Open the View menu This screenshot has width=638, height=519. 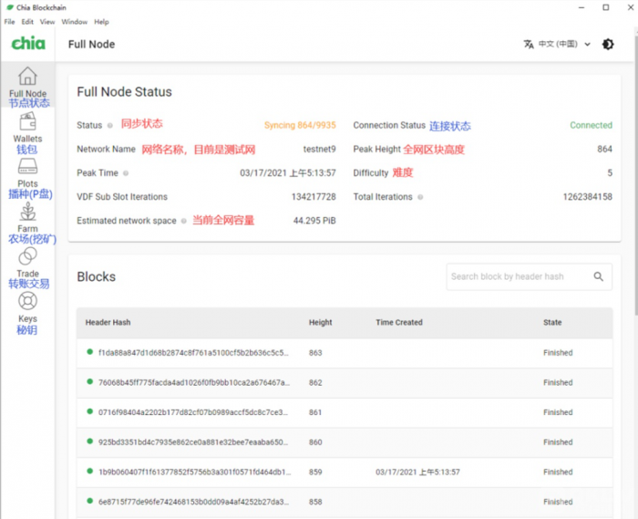(47, 22)
